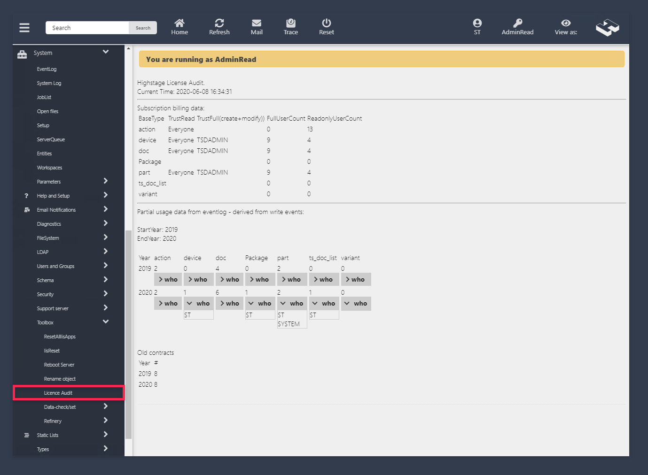
Task: Click inside the Search input field
Action: click(87, 28)
